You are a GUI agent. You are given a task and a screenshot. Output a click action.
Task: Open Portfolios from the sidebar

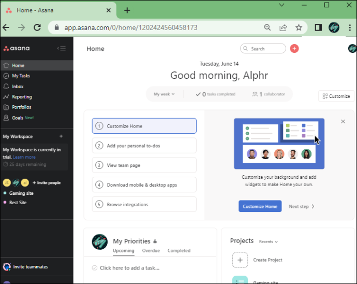(37, 107)
